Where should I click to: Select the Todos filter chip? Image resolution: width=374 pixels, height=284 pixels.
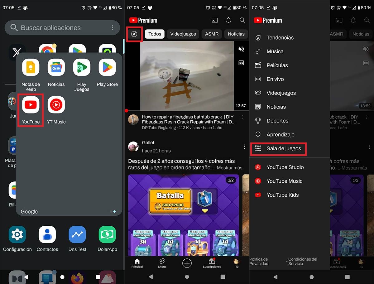click(155, 34)
